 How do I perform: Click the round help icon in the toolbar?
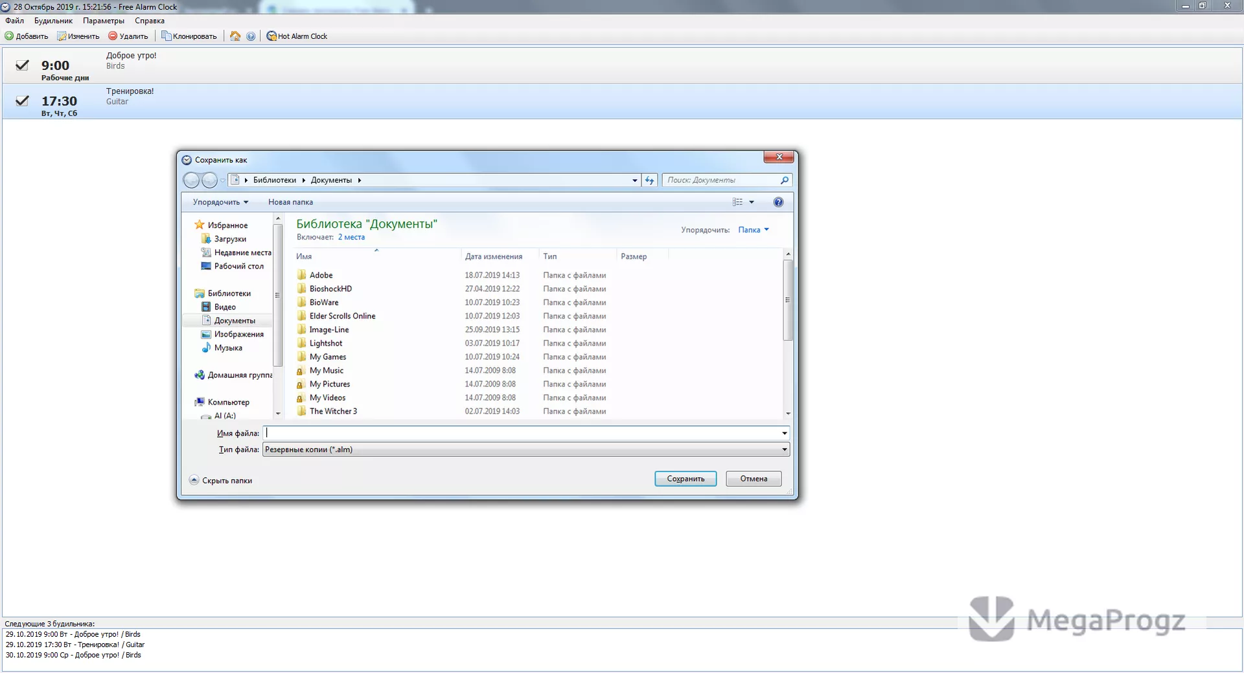251,36
